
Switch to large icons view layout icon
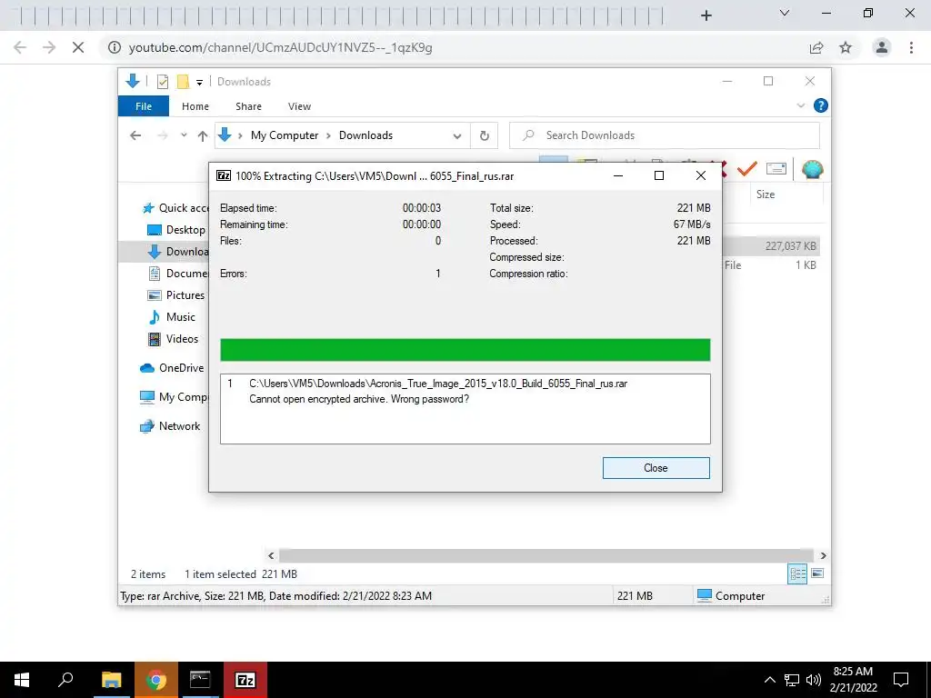tap(817, 573)
